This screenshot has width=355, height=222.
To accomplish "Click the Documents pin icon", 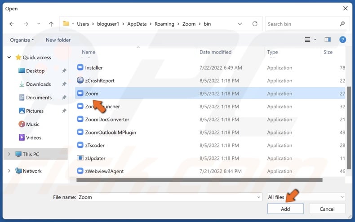I will 64,98.
